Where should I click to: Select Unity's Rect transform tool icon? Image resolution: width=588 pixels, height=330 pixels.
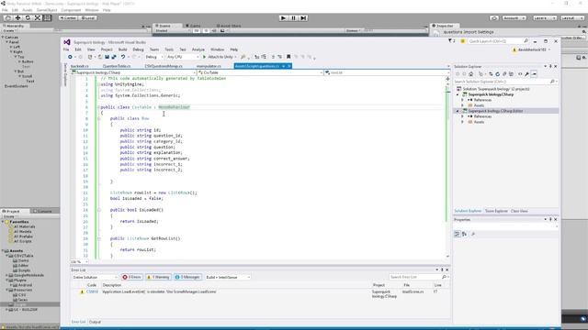pos(47,18)
